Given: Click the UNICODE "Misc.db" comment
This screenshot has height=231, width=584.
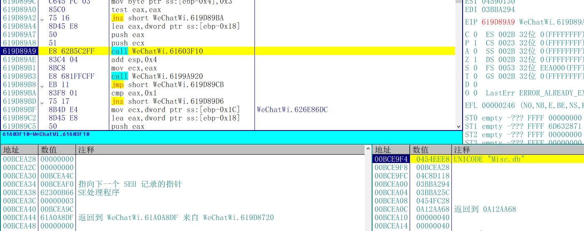Looking at the screenshot, I should tap(489, 159).
